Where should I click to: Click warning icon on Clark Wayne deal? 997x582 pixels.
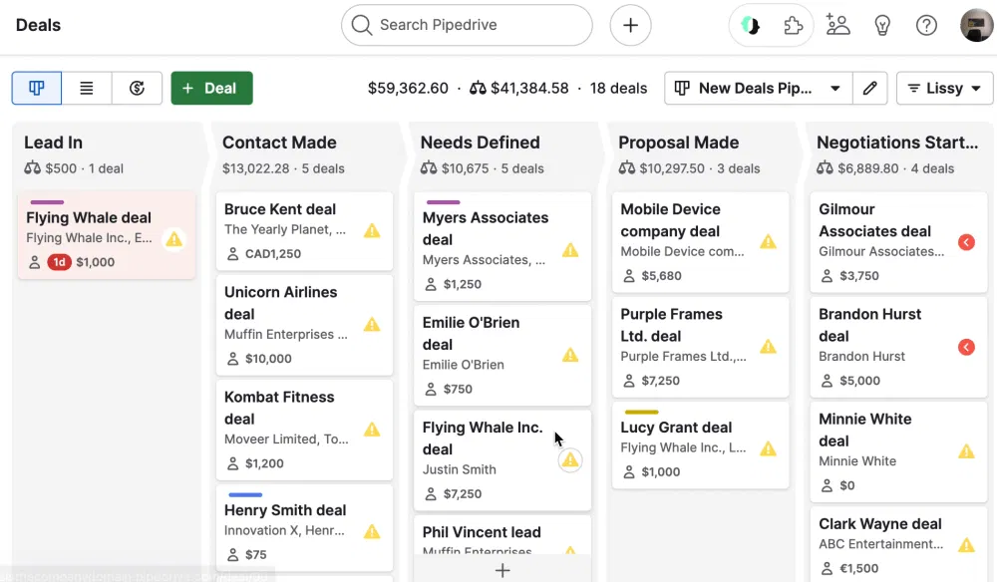966,545
